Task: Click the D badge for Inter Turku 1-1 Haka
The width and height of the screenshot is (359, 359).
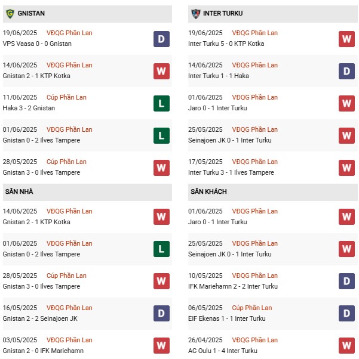Action: [x=346, y=71]
